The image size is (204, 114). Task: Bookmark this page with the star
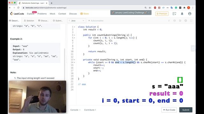coord(150,8)
